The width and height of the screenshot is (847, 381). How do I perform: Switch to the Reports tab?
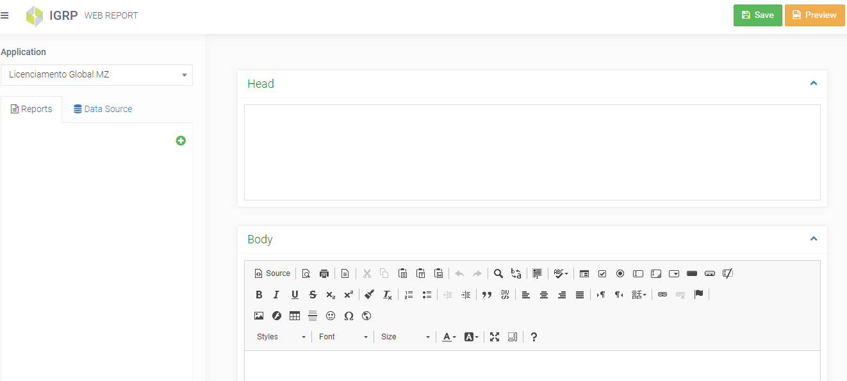click(31, 109)
